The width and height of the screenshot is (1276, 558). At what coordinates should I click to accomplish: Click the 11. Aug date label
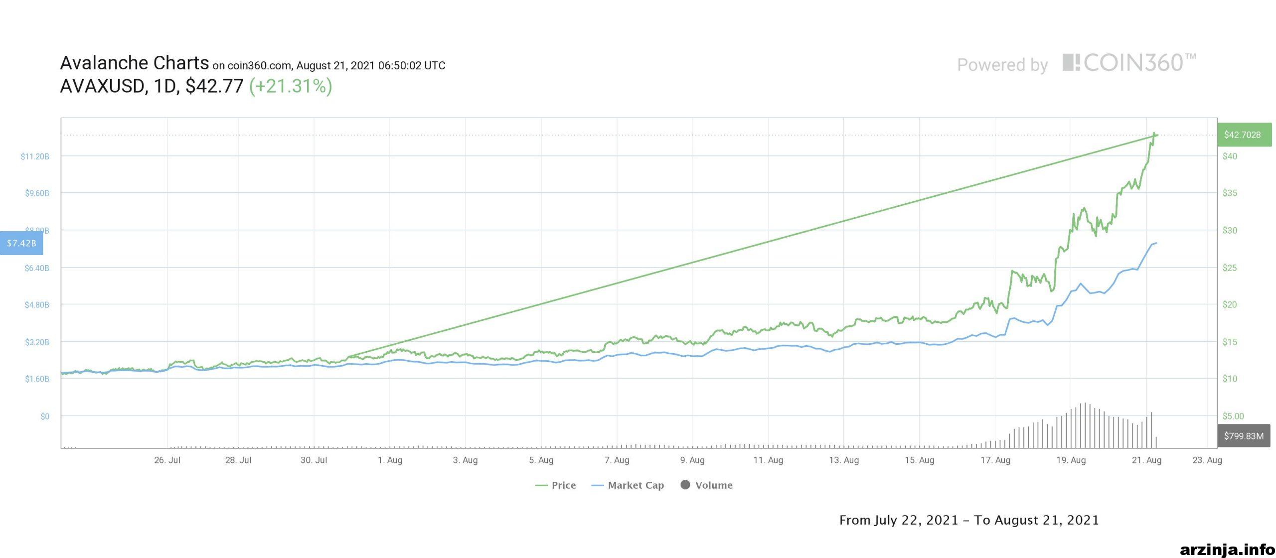768,460
